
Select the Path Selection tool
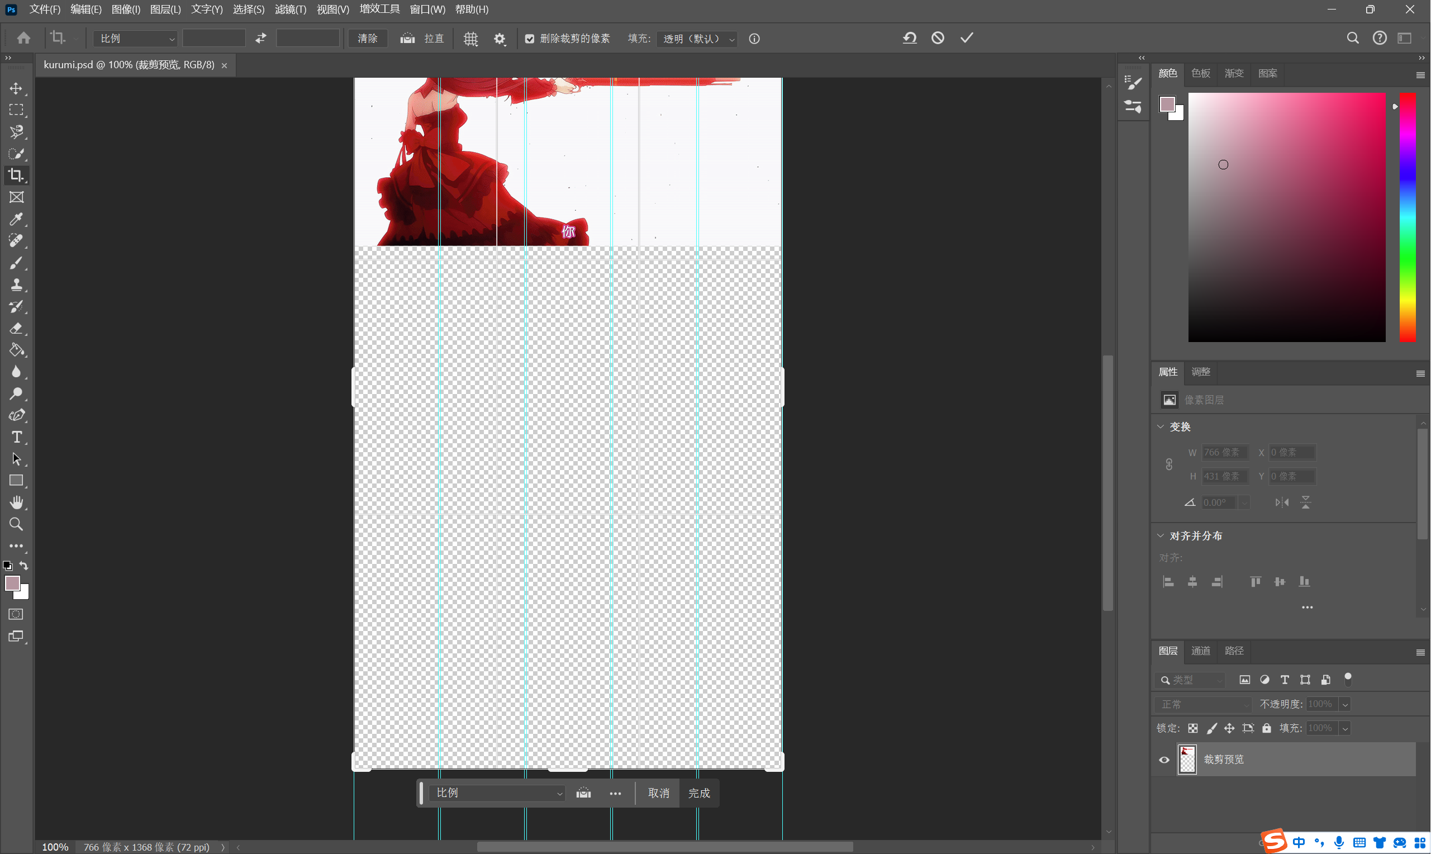[x=16, y=459]
